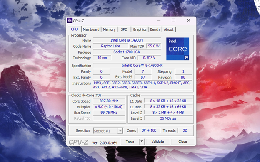
Task: Switch to the Memory tab
Action: 109,29
